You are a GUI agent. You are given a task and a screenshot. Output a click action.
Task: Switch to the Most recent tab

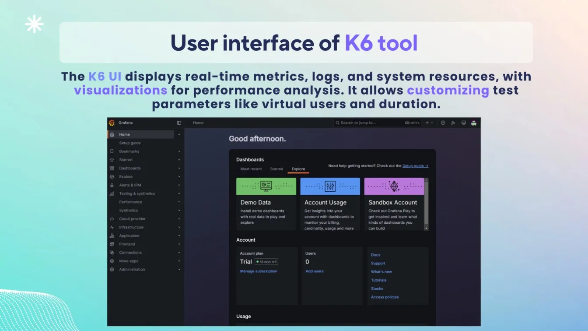tap(251, 169)
